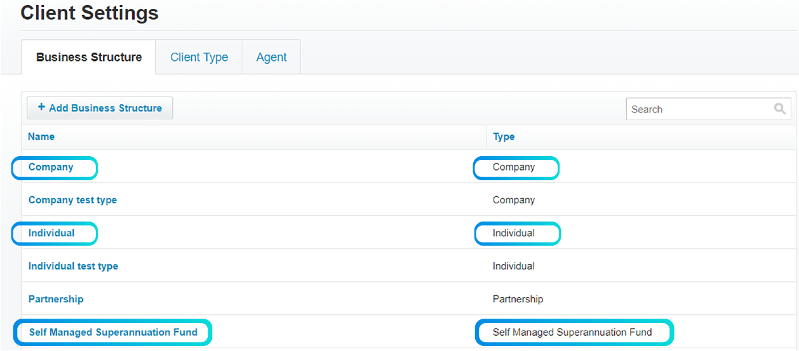Screen dimensions: 799x351
Task: Open the Company test type link
Action: 72,200
